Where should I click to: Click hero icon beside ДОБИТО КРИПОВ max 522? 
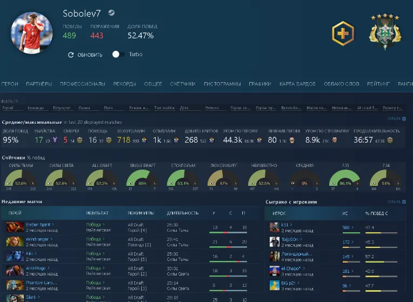(x=211, y=140)
